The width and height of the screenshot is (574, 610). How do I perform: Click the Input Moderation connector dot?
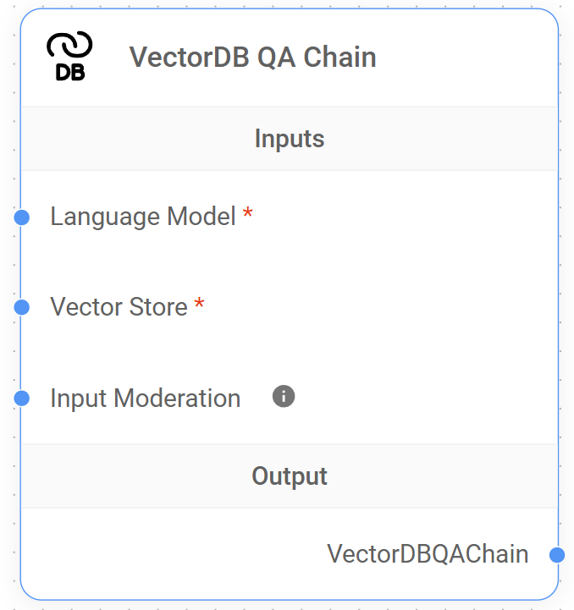pyautogui.click(x=22, y=398)
